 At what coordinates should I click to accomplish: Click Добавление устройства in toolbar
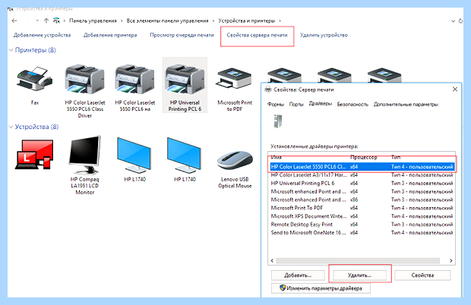click(42, 35)
